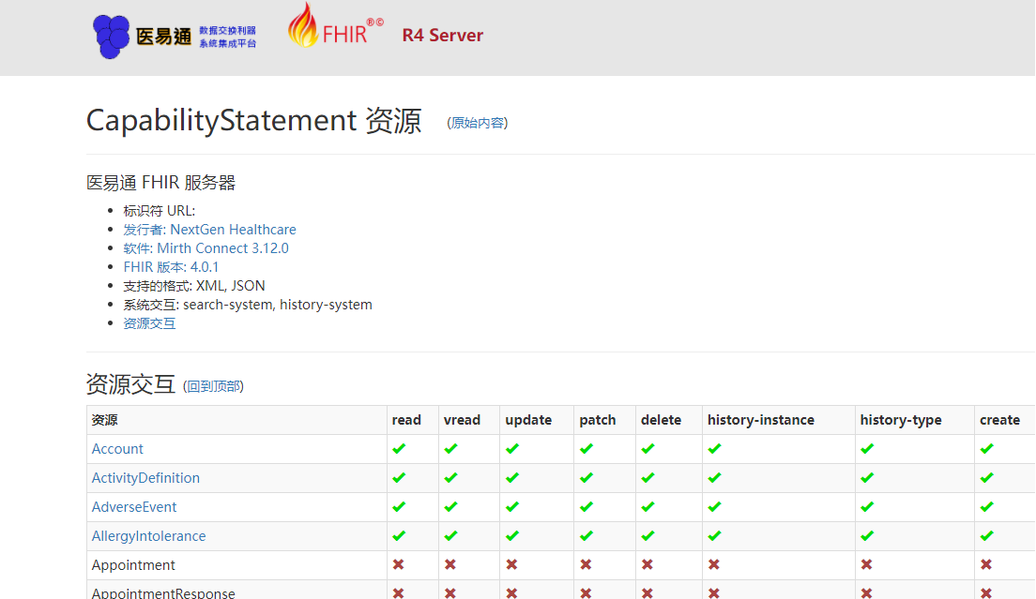Click ActivityDefinition update green checkmark
Image resolution: width=1036 pixels, height=599 pixels.
tap(512, 478)
